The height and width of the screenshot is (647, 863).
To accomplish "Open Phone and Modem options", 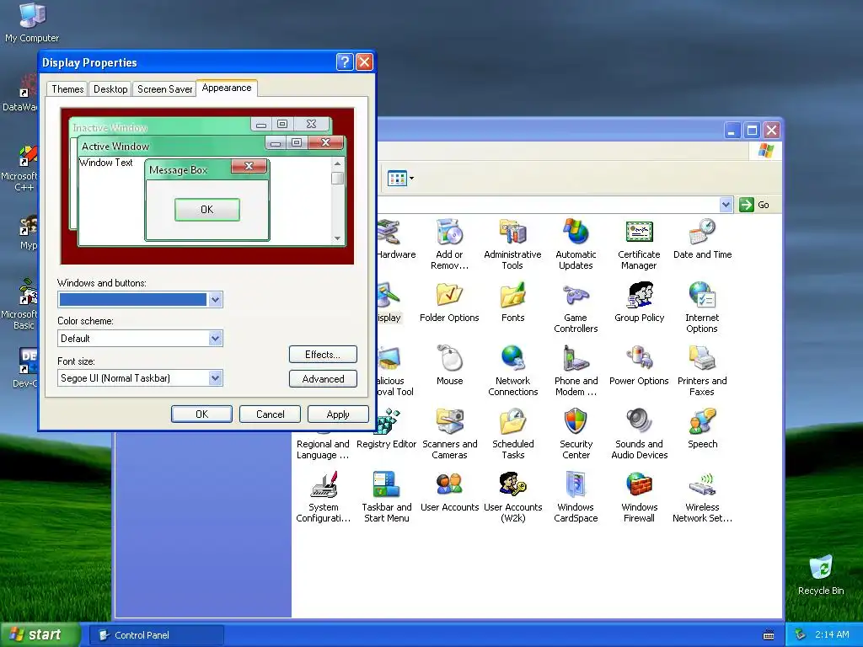I will pos(576,371).
